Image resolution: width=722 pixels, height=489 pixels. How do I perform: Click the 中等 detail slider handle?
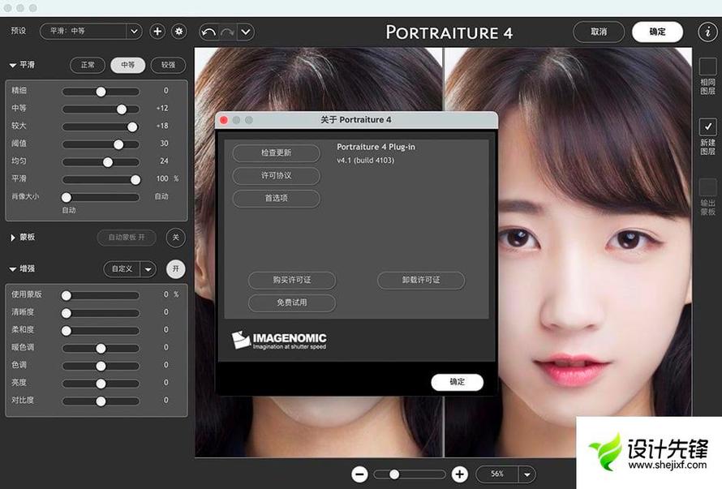point(122,109)
